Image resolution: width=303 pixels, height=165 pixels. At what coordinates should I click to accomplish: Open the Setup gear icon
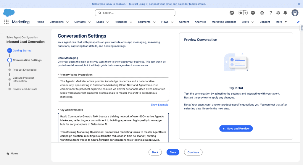point(278,13)
